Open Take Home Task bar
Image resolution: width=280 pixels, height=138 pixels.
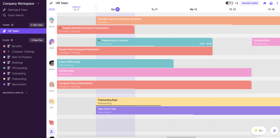click(188, 110)
